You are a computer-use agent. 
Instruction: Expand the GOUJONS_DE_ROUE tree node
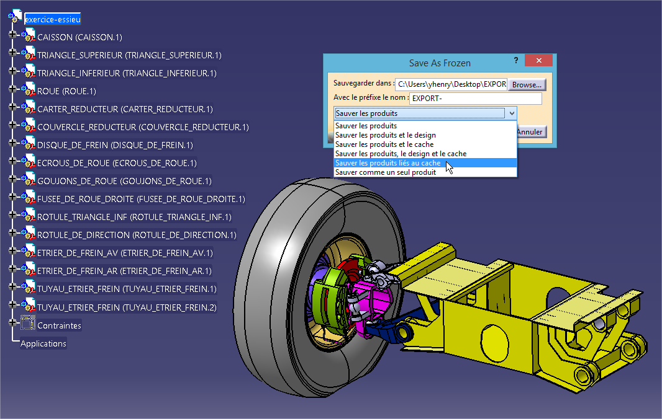[12, 179]
